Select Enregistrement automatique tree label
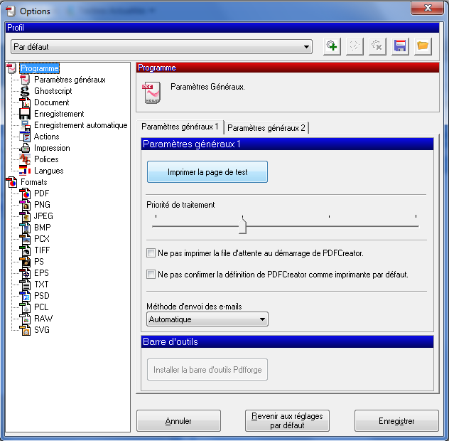This screenshot has height=441, width=449. pos(81,125)
